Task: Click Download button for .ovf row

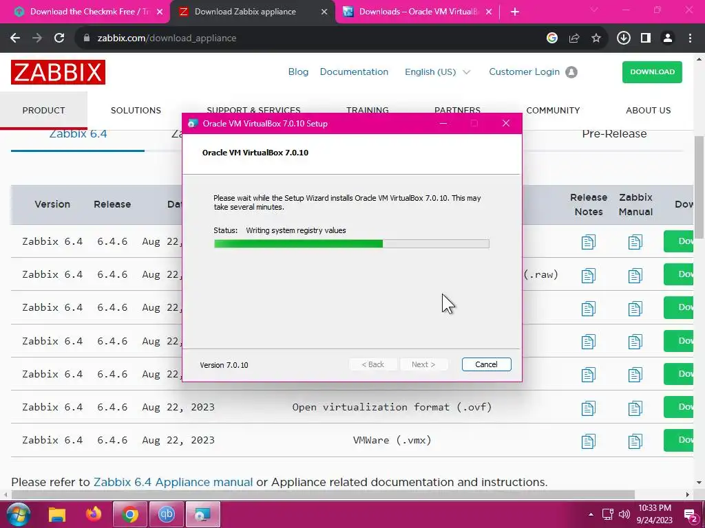Action: [x=678, y=407]
